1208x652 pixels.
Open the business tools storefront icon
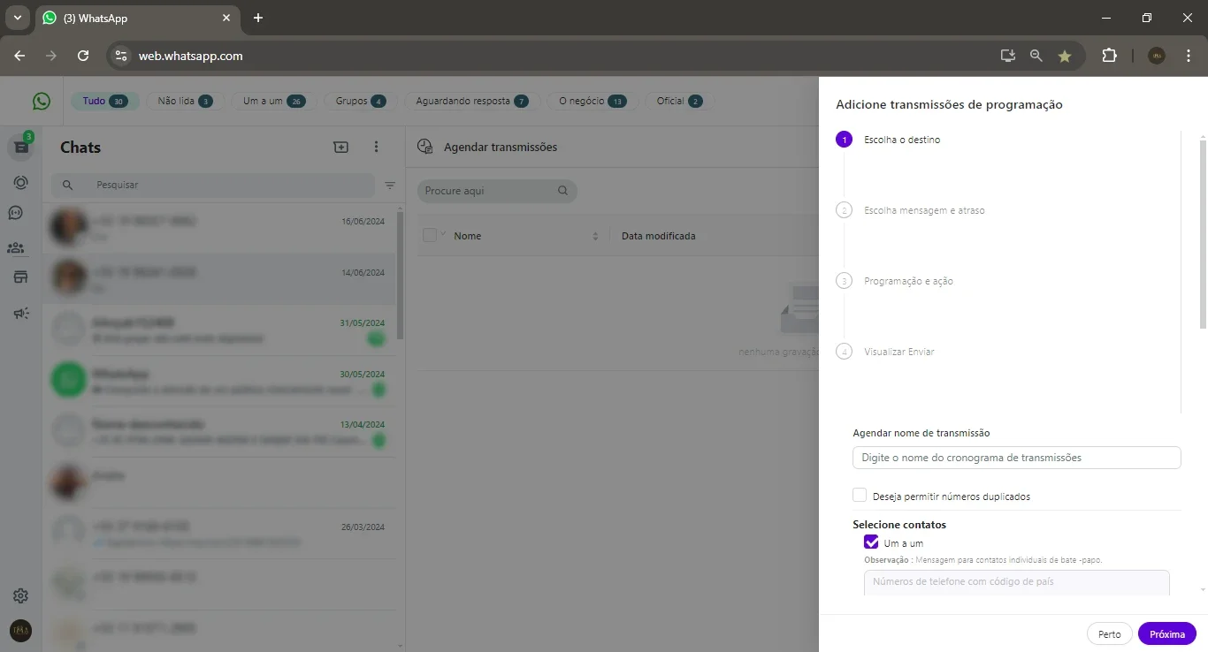20,277
